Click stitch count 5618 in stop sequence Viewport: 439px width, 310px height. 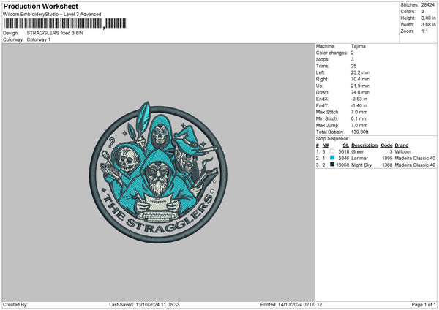[344, 151]
